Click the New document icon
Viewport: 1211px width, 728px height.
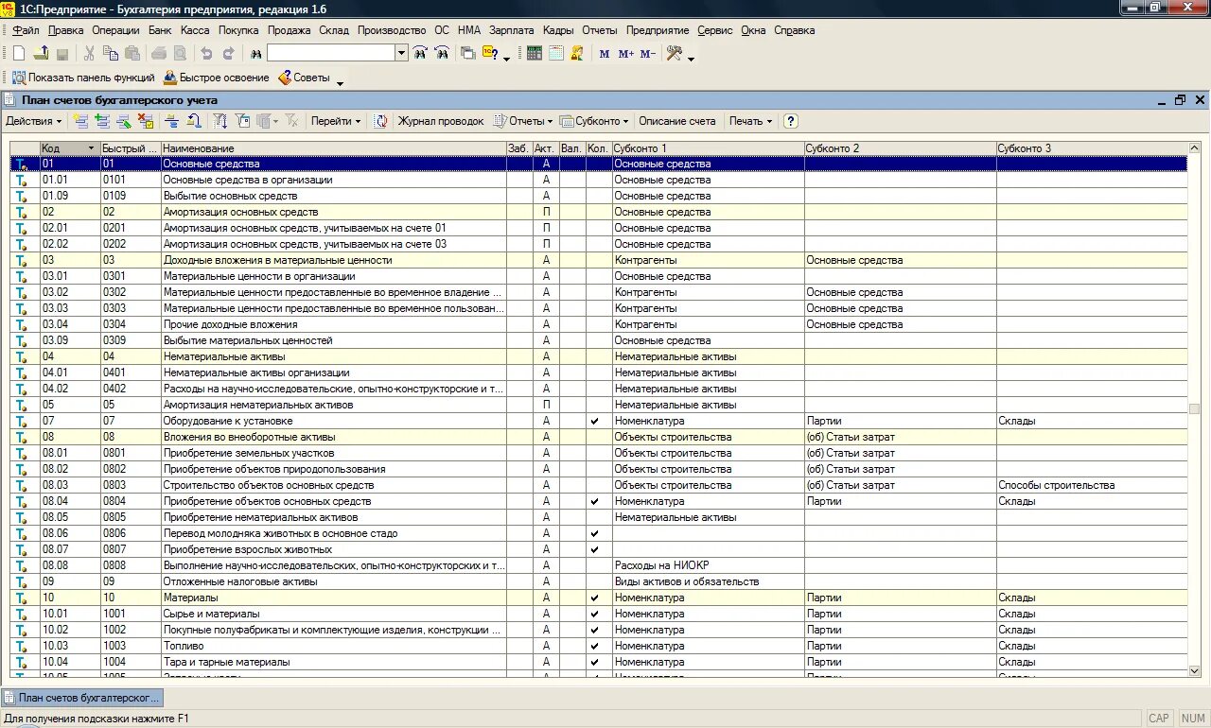(x=19, y=54)
